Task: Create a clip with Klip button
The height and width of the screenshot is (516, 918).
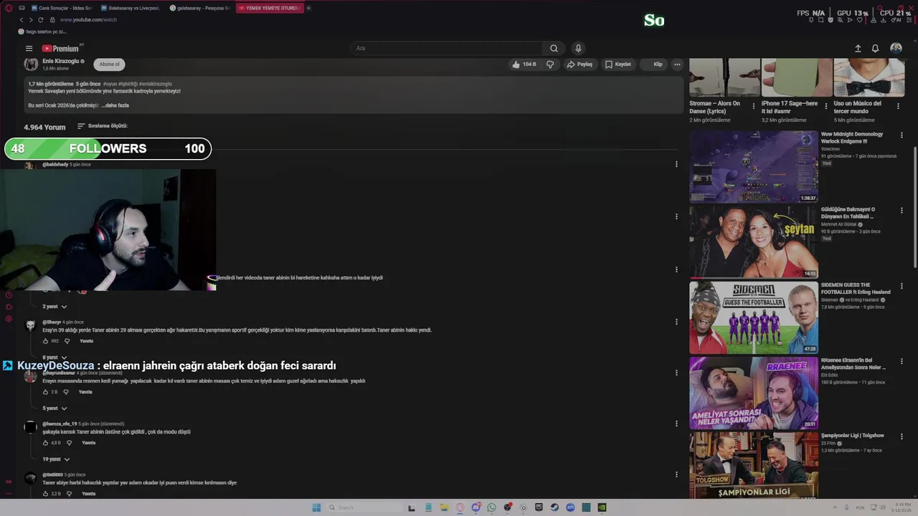Action: coord(654,64)
